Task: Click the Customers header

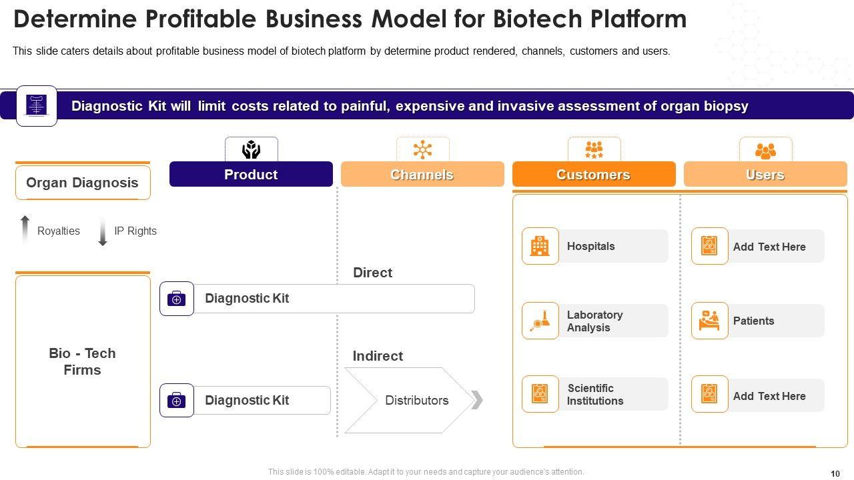Action: [593, 175]
